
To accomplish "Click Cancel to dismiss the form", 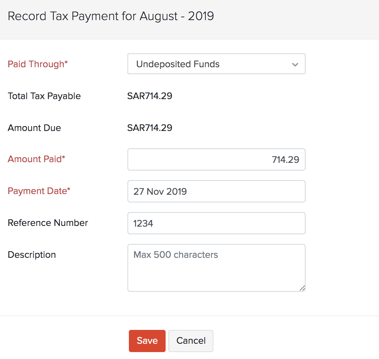I will [x=191, y=341].
